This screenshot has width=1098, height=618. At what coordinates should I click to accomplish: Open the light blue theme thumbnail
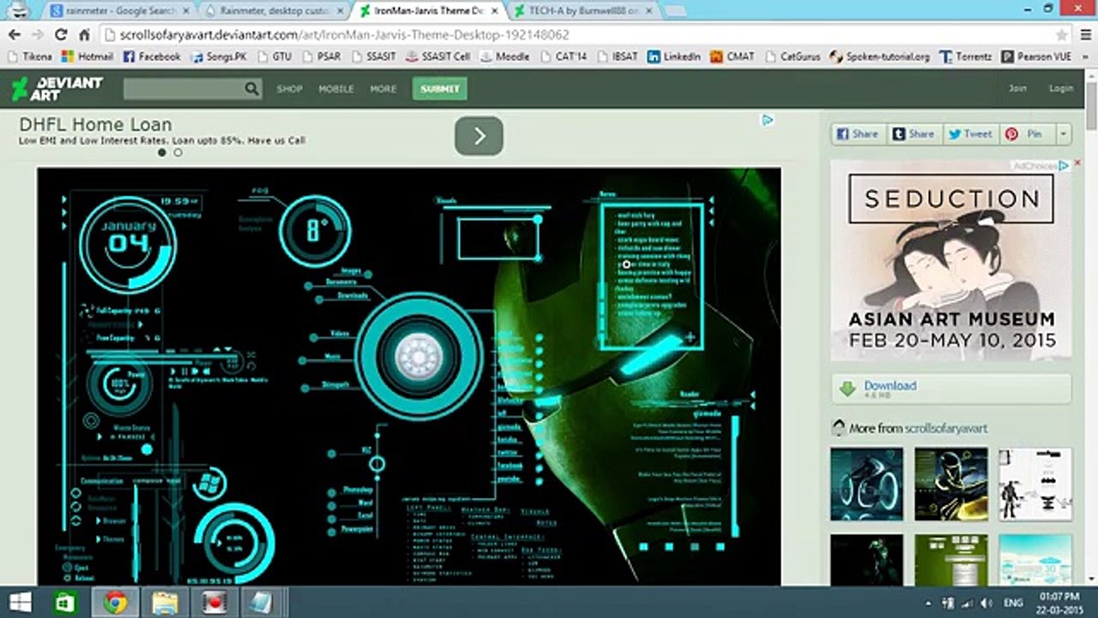(1035, 560)
